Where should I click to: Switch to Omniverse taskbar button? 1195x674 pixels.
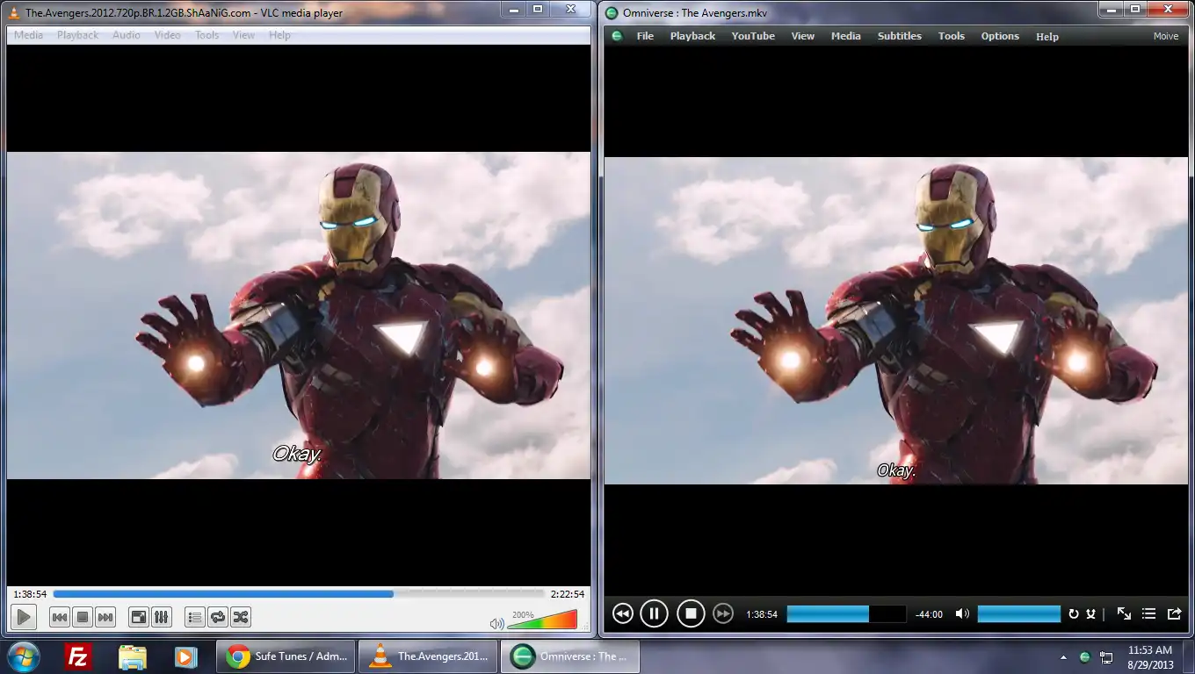(x=570, y=656)
